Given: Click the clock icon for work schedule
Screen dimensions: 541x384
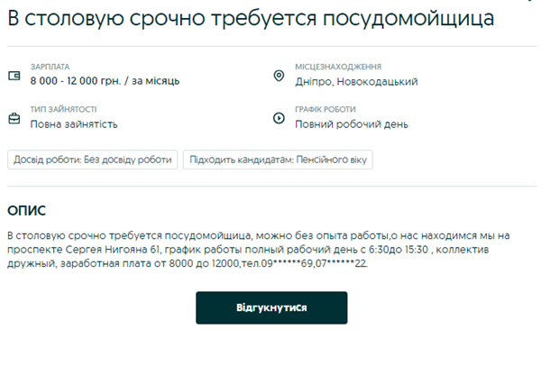Looking at the screenshot, I should pyautogui.click(x=279, y=118).
